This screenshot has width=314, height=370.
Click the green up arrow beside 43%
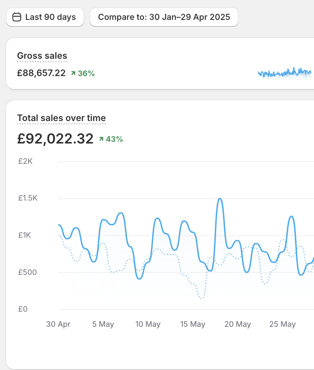click(x=101, y=139)
